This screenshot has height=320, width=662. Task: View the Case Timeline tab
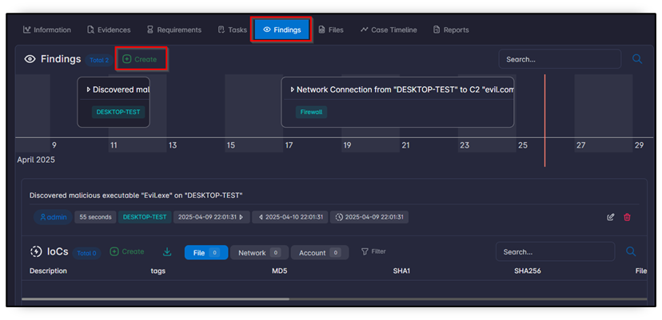[389, 30]
